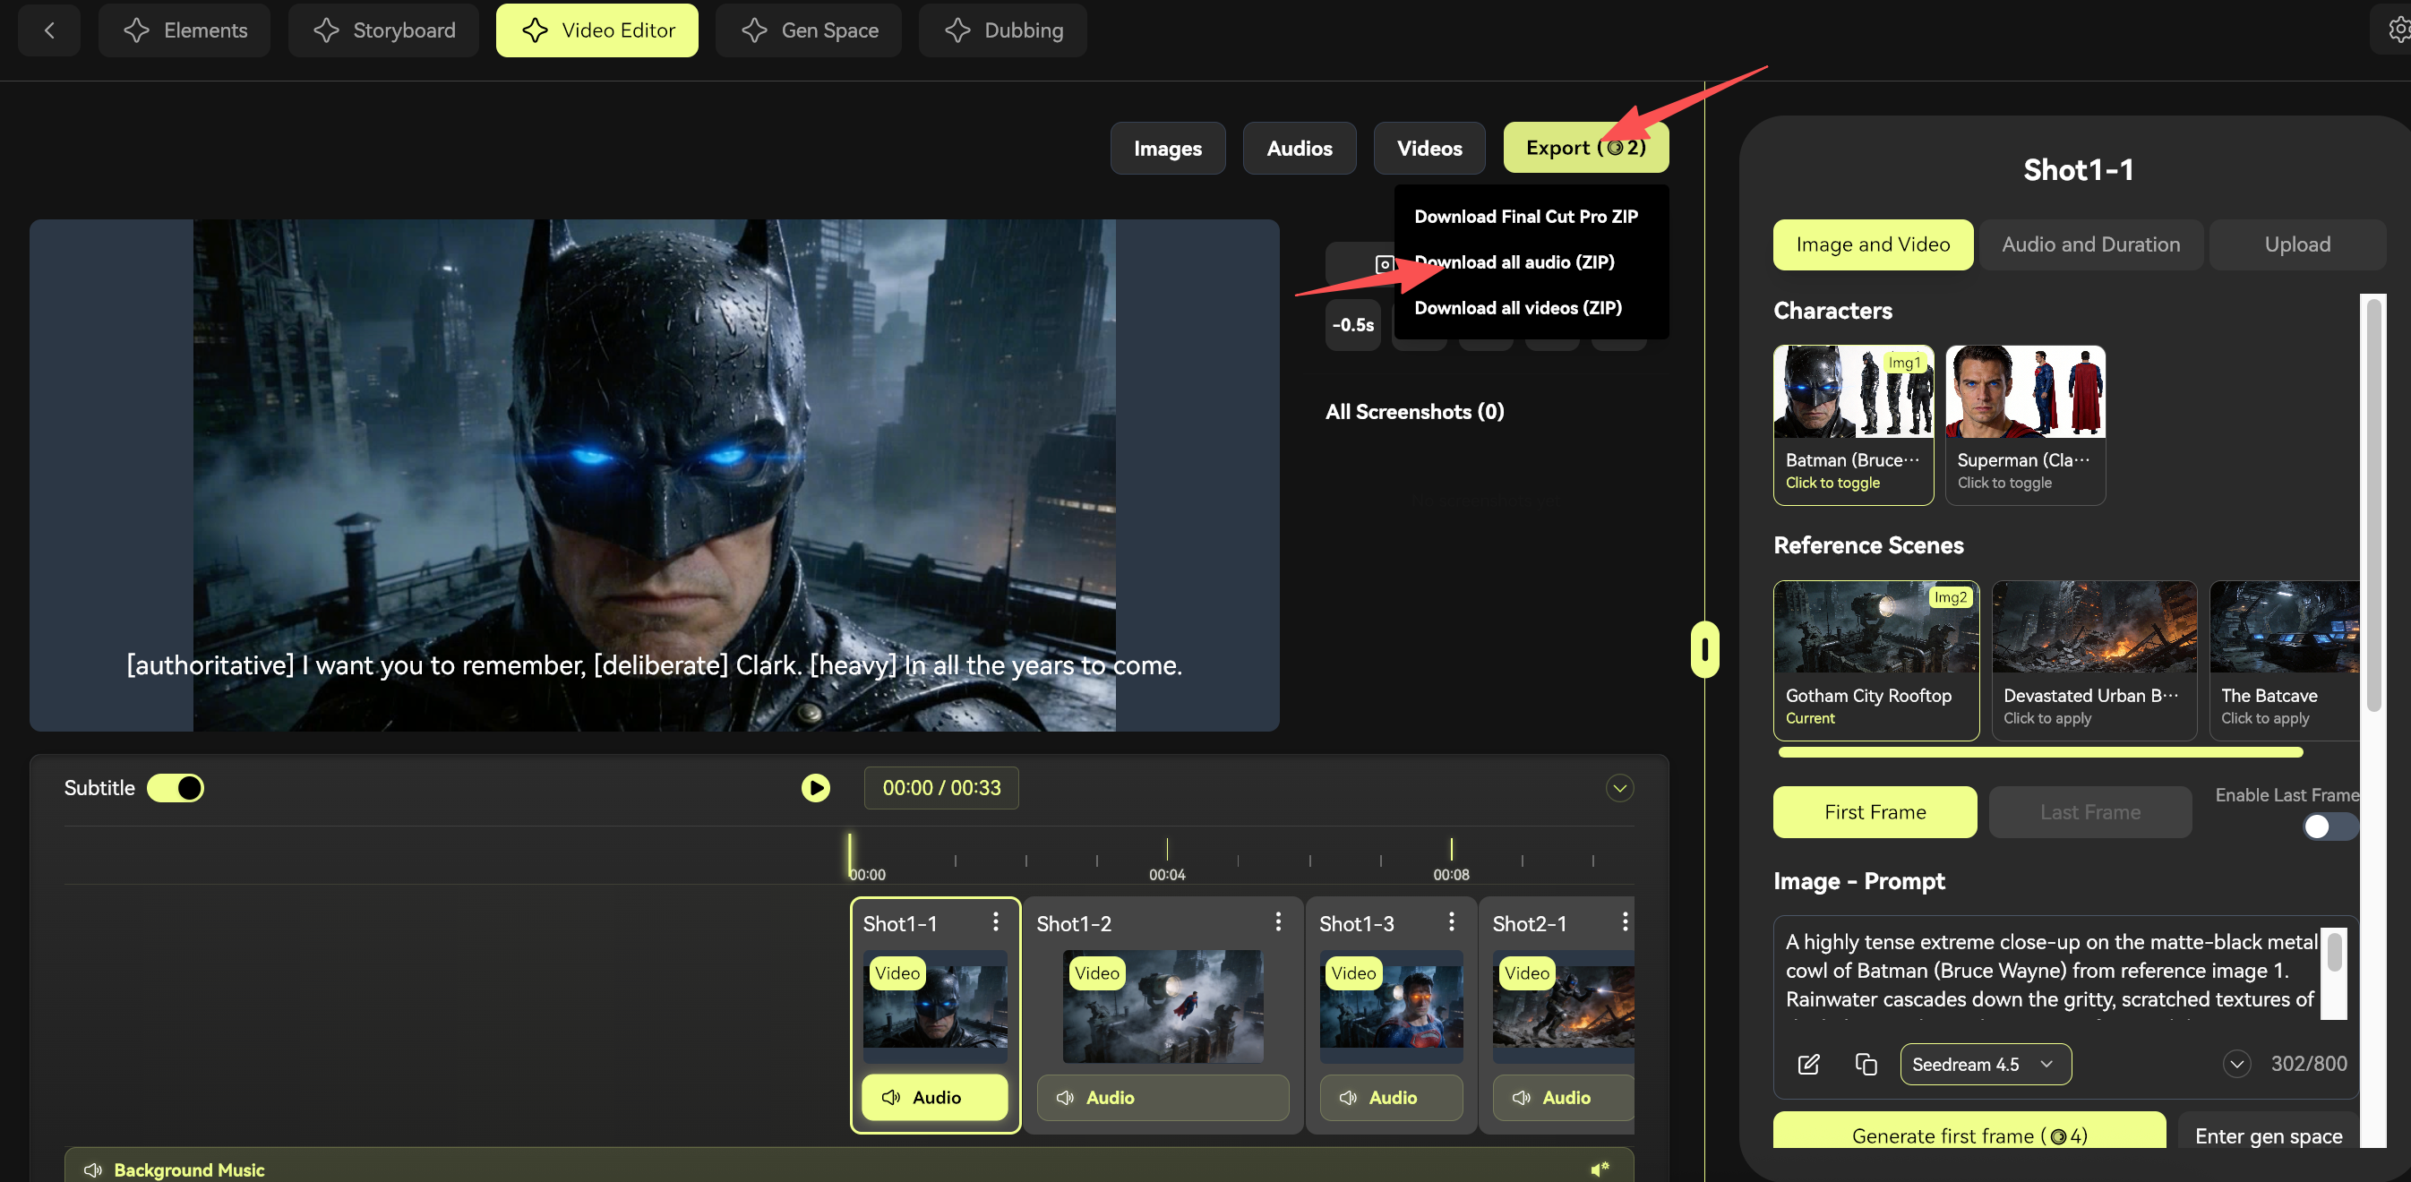Click the 00:00 / 00:33 time display
The width and height of the screenshot is (2411, 1182).
(940, 788)
